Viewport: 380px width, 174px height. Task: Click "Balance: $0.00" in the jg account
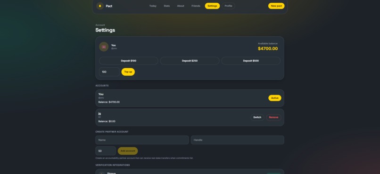click(107, 121)
